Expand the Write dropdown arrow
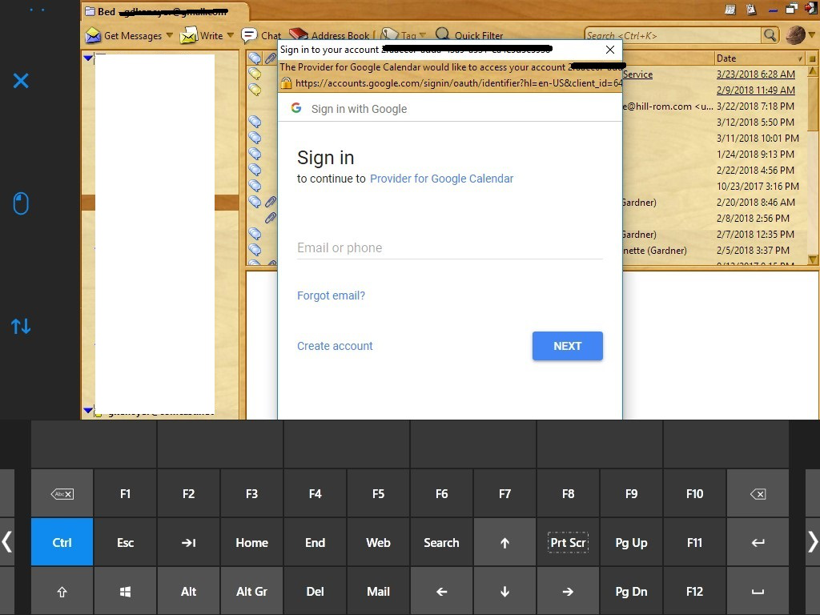 [x=230, y=35]
